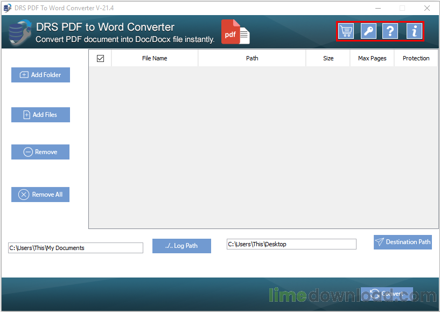Open help via question mark icon
This screenshot has width=440, height=312.
(390, 31)
